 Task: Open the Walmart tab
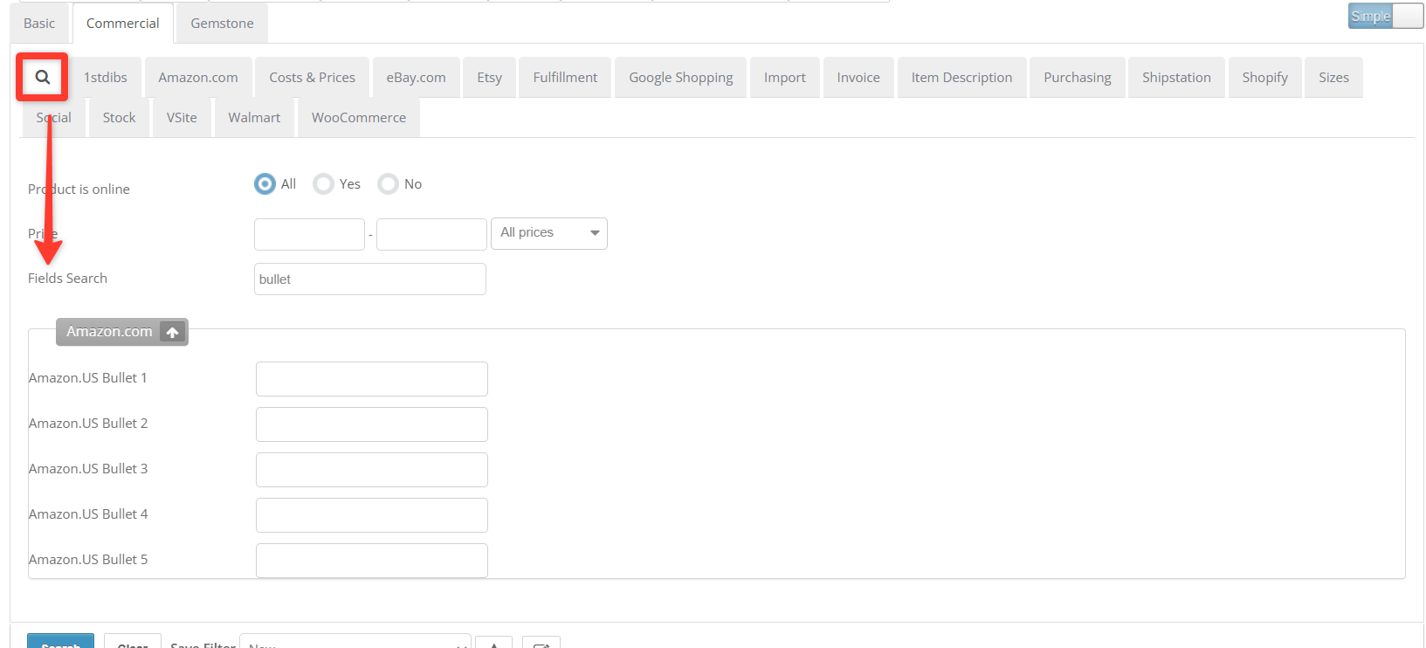tap(254, 118)
